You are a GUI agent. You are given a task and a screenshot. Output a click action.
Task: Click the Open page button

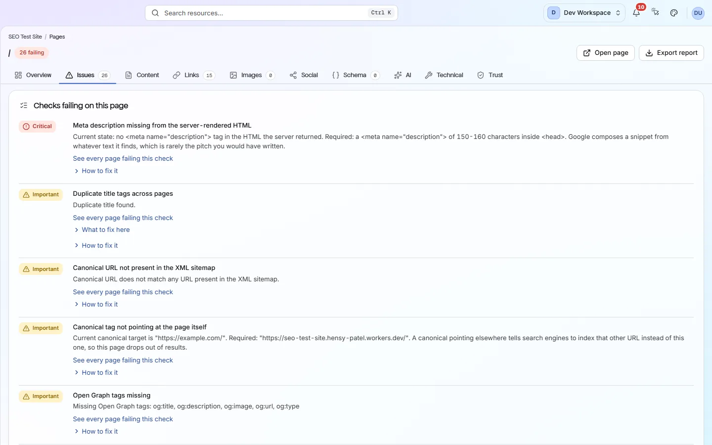(x=605, y=53)
